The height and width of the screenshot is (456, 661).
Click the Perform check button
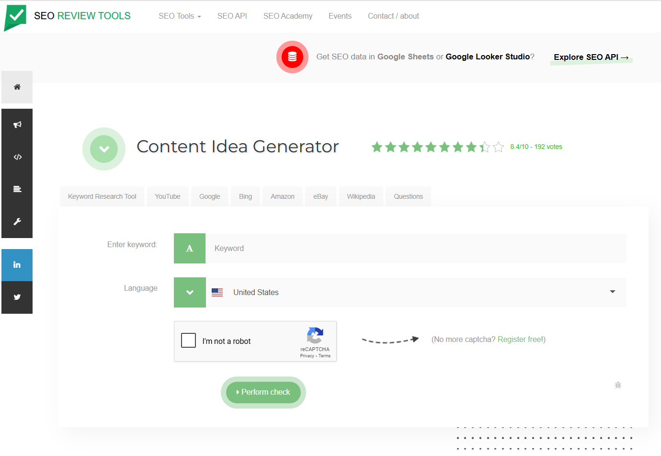point(263,392)
